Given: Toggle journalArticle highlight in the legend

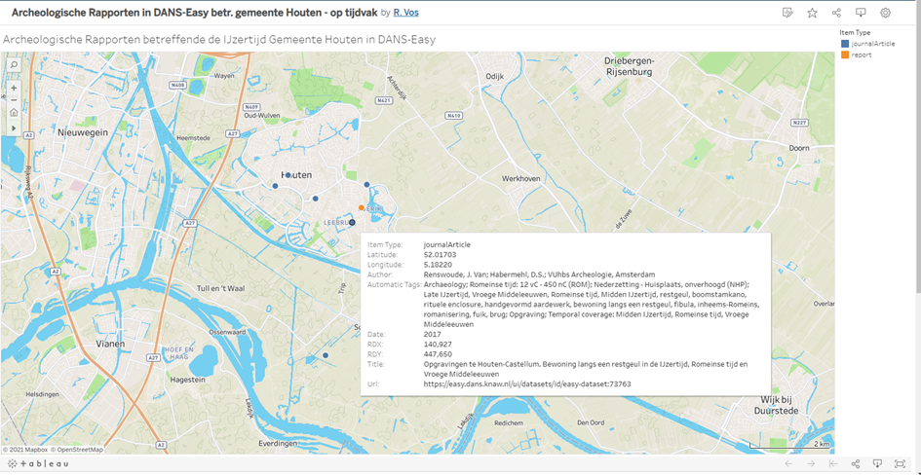Looking at the screenshot, I should point(873,44).
